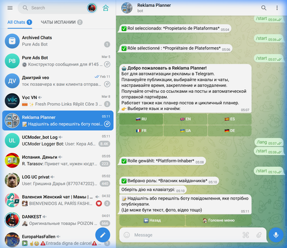
Task: Click the monkey avatar of LOG UC privat
Action: click(x=12, y=180)
